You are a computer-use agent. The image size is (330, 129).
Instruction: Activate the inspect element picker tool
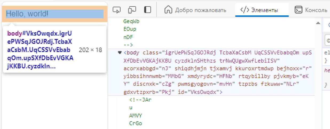117,10
